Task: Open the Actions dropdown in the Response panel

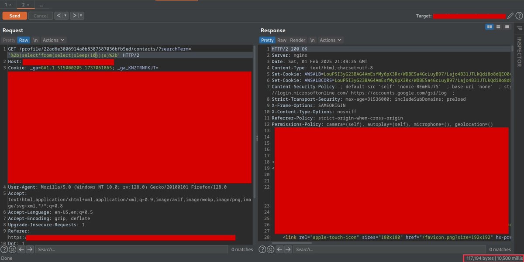Action: point(328,40)
